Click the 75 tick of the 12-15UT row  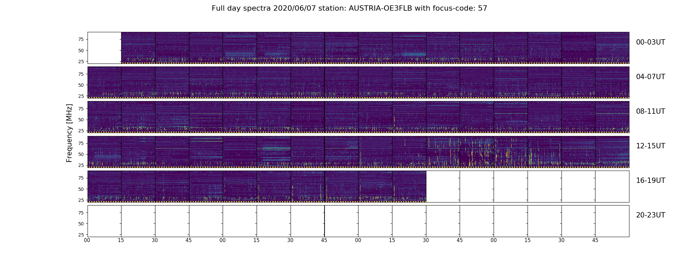coord(81,143)
